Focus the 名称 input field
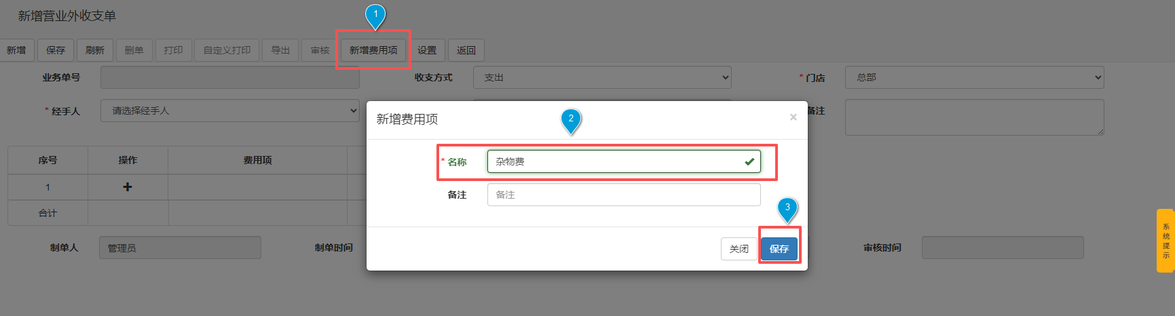The width and height of the screenshot is (1175, 316). [614, 161]
